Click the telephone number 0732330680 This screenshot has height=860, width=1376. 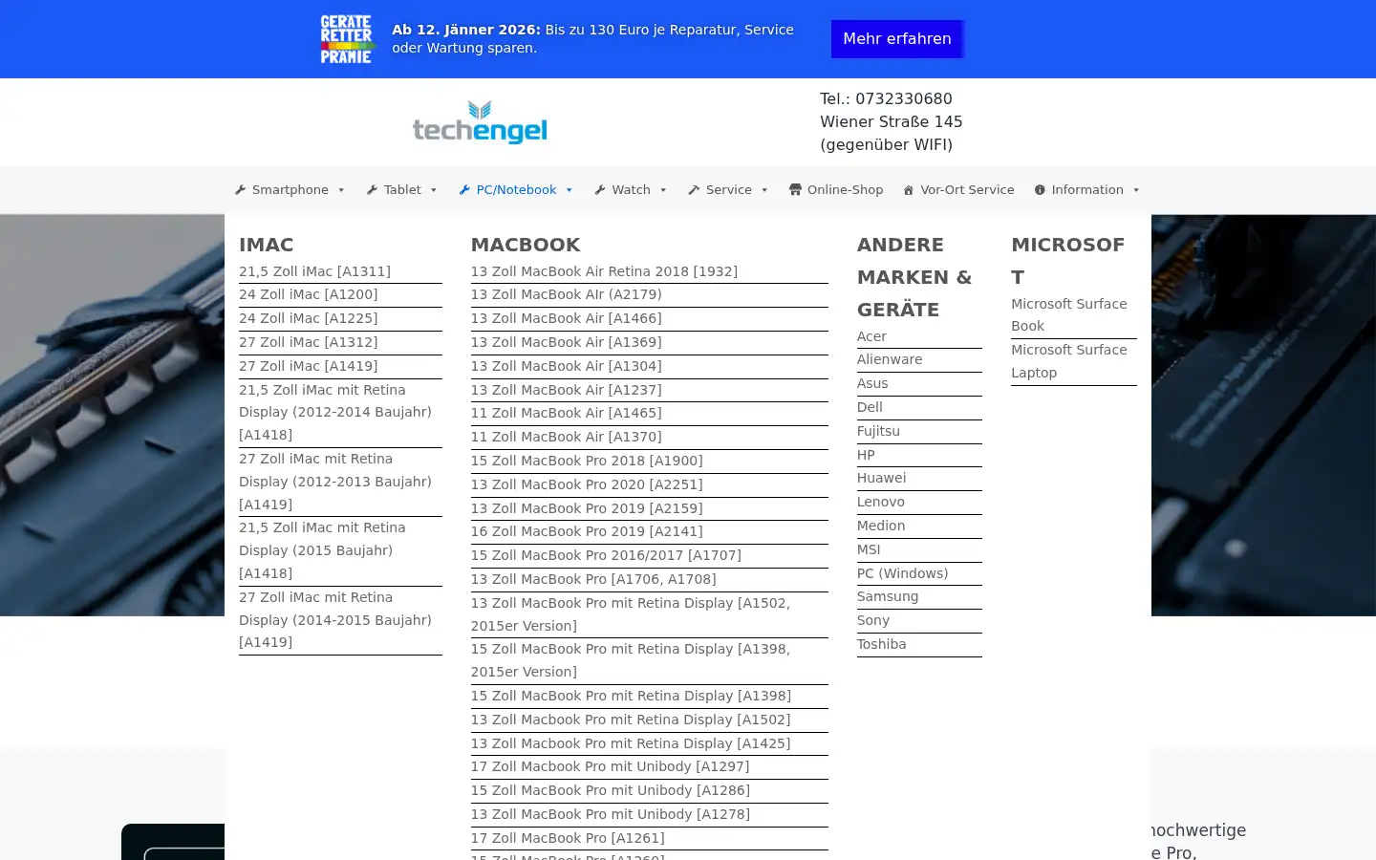point(903,98)
